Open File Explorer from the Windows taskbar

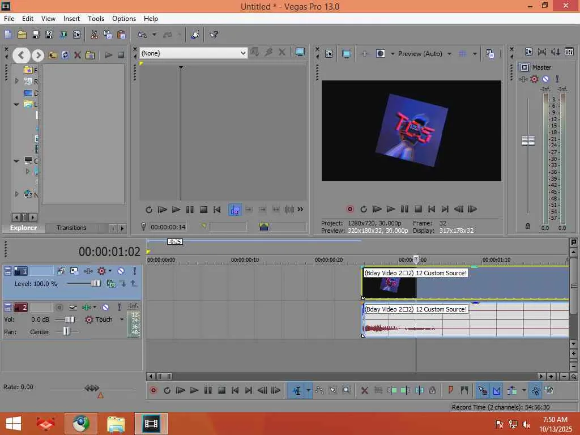point(116,424)
